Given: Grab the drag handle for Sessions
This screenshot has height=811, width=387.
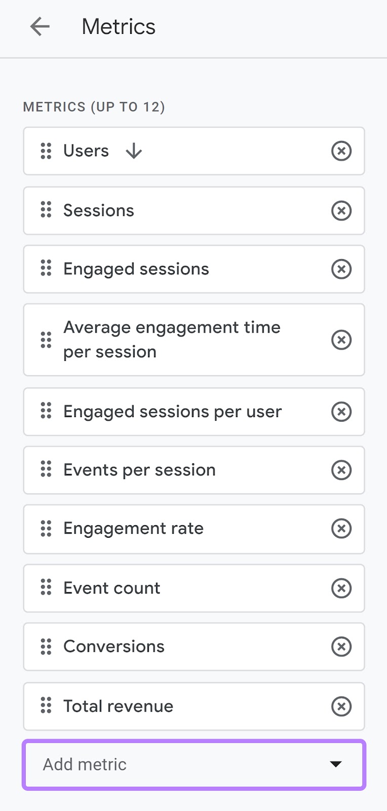Looking at the screenshot, I should point(46,210).
